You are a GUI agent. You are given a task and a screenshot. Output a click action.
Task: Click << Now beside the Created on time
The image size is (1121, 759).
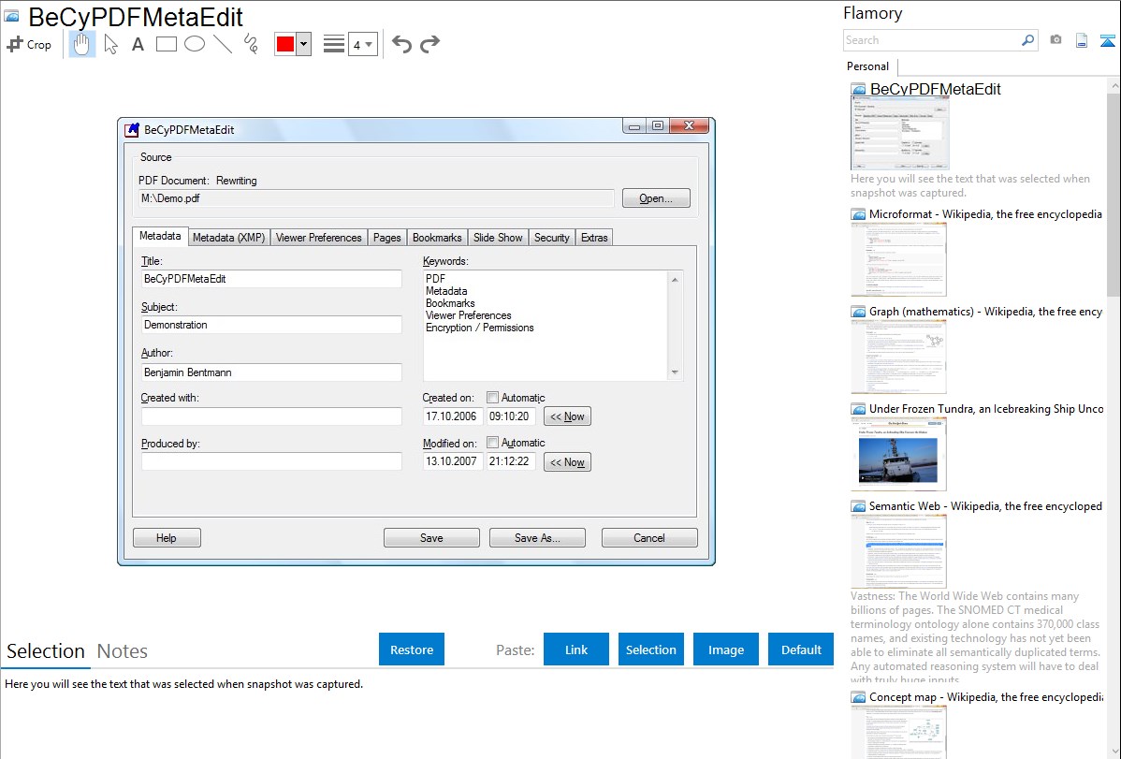coord(567,416)
